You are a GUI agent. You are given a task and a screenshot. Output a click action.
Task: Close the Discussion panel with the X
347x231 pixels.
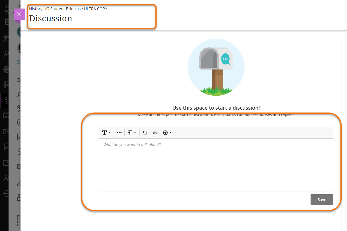19,14
